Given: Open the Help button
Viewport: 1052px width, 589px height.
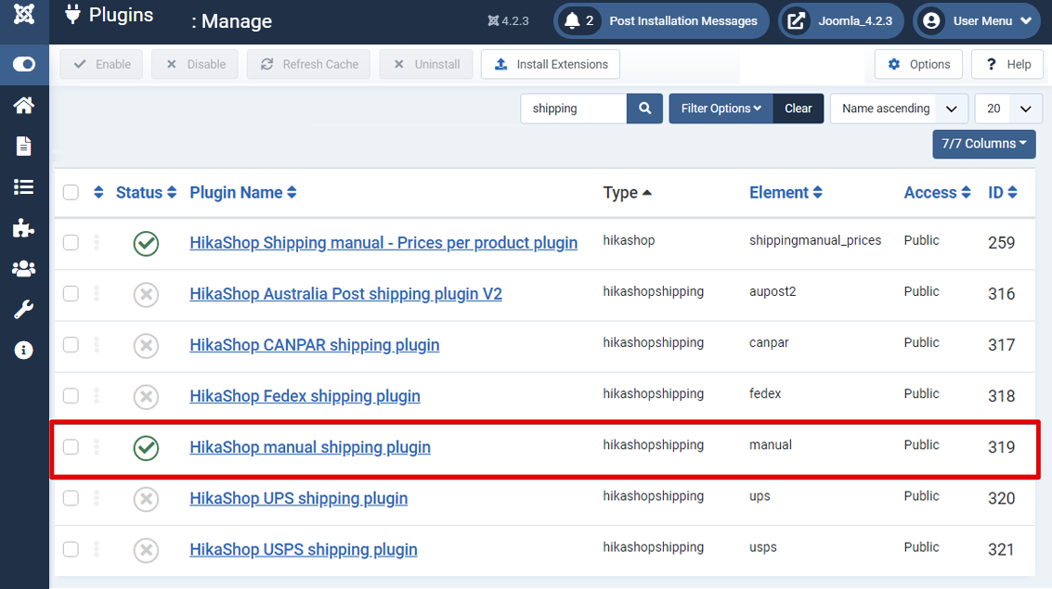Looking at the screenshot, I should (x=1007, y=64).
